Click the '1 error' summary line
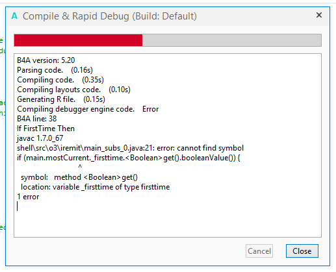 (x=28, y=197)
